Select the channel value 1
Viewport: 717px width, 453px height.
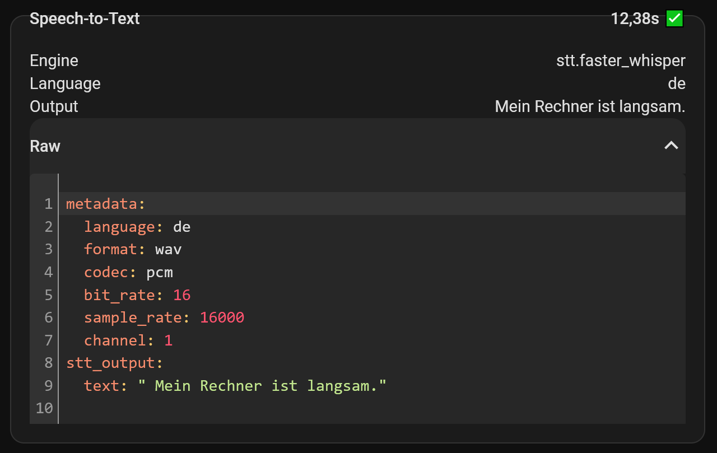(x=169, y=340)
